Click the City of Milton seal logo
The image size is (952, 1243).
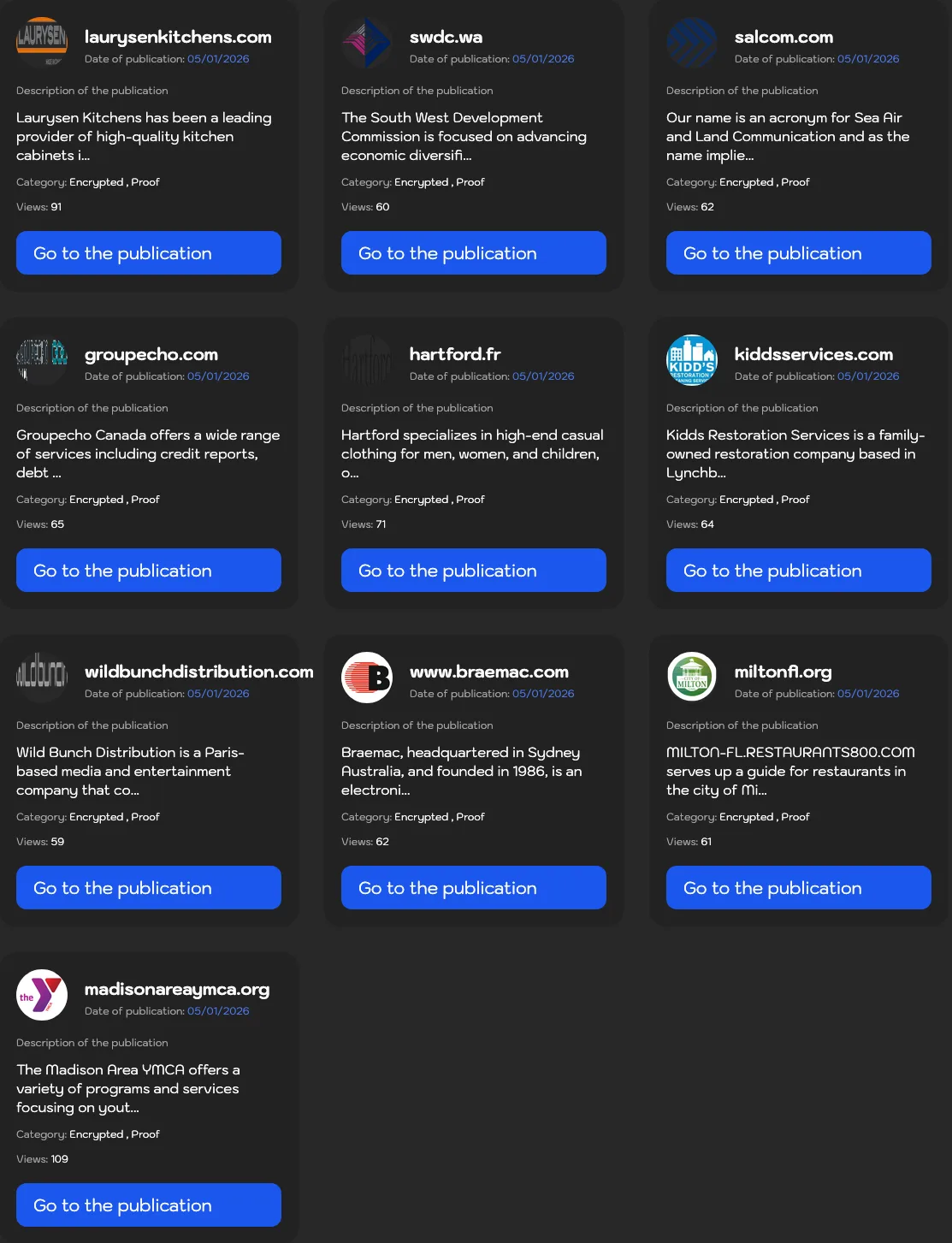[691, 678]
